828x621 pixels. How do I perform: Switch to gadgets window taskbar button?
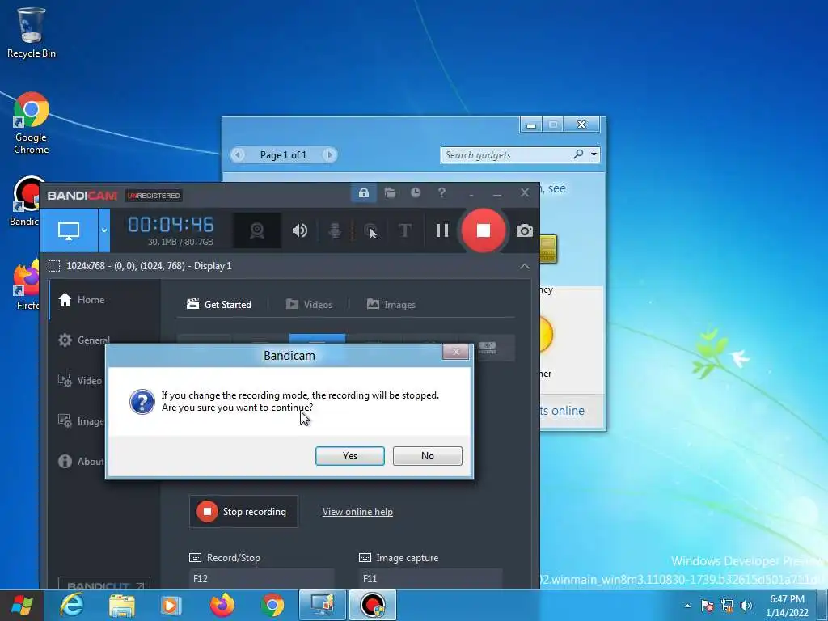(x=322, y=605)
